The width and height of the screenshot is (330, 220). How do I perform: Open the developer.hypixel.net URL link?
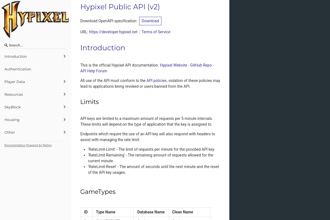113,32
